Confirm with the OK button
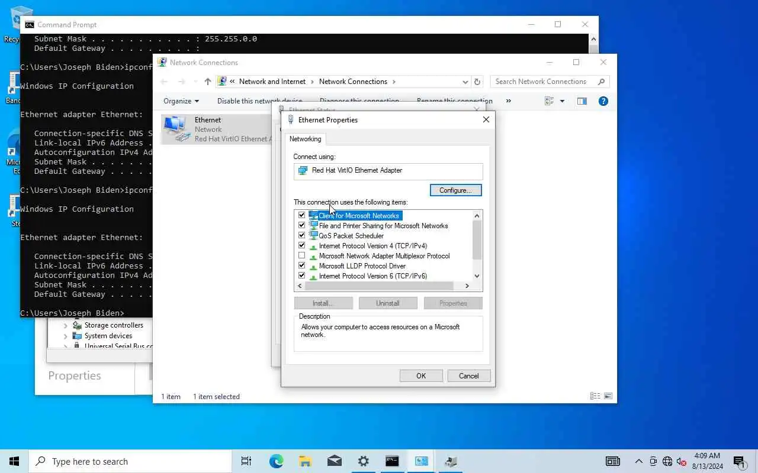758x473 pixels. point(421,376)
